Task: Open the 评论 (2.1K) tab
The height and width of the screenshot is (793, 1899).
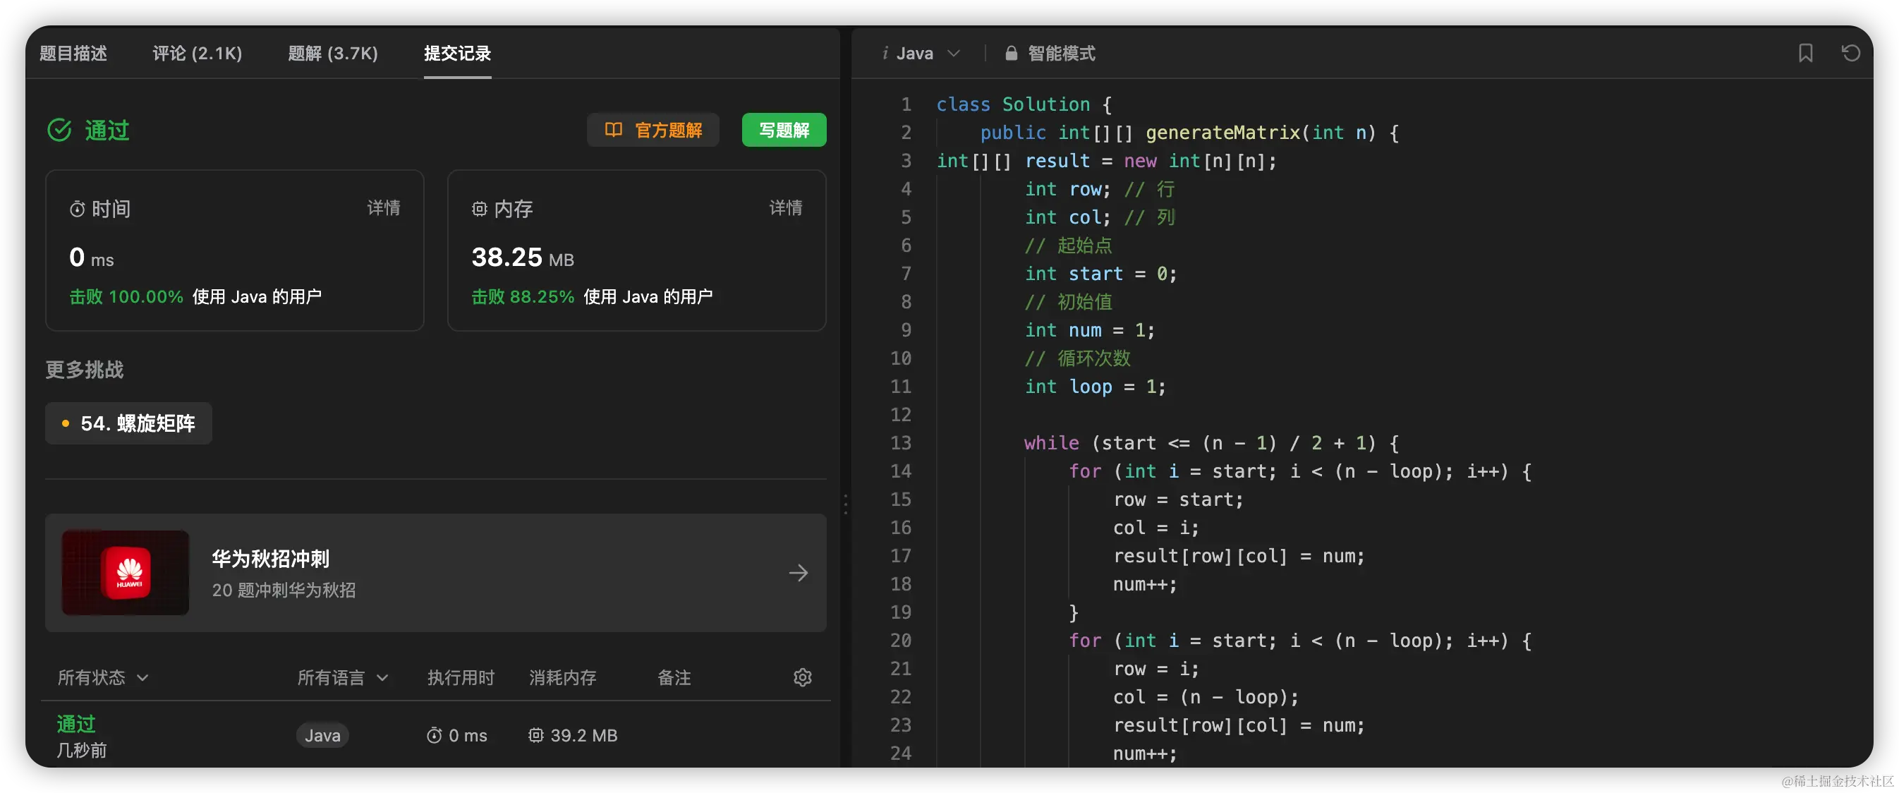Action: tap(197, 53)
